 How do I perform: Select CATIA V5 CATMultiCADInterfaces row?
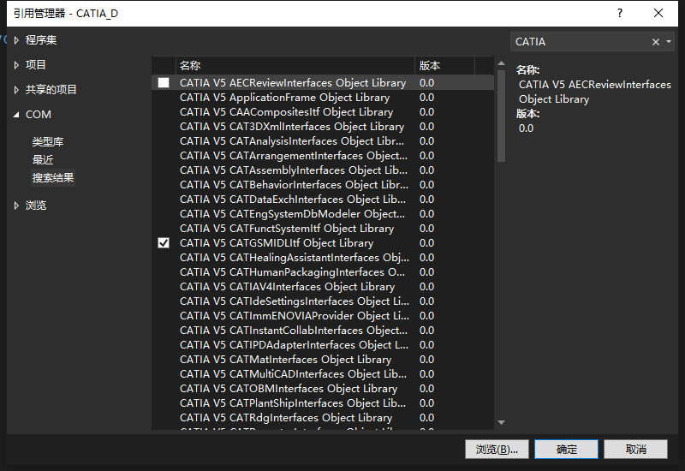323,374
